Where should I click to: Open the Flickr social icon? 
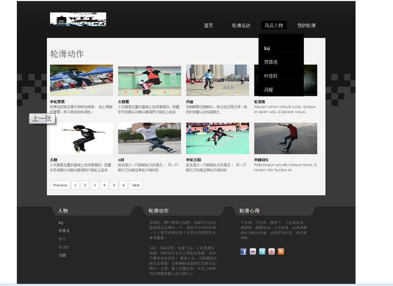(x=253, y=251)
